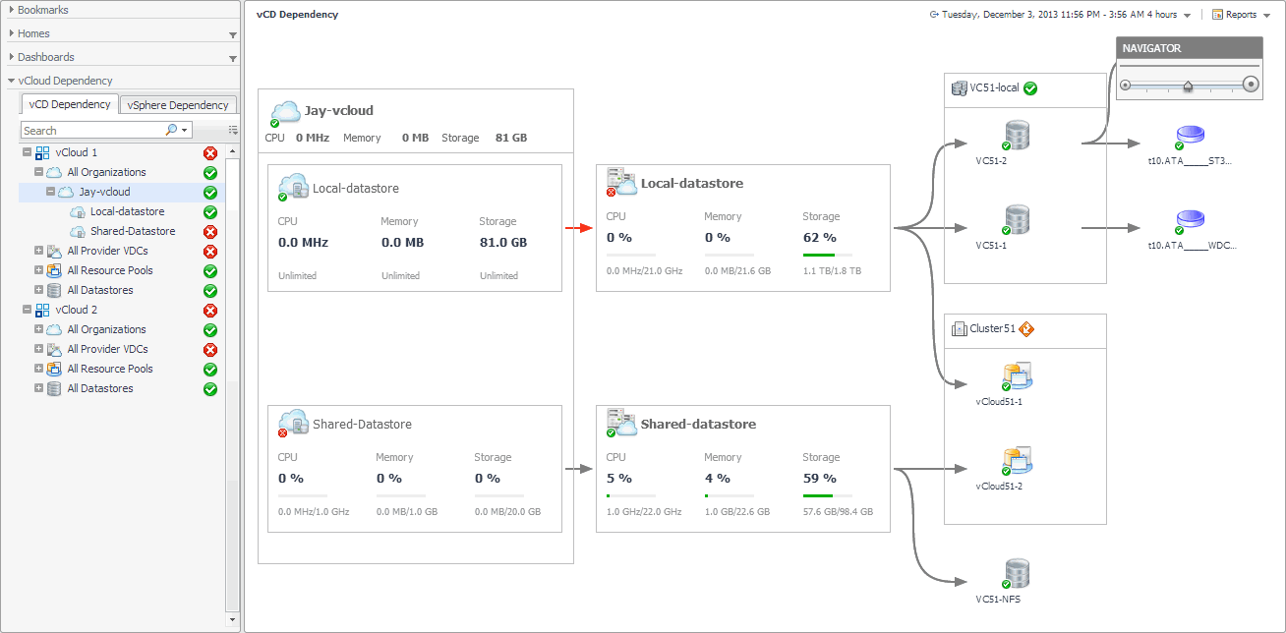Collapse the vCloud 1 tree node
This screenshot has height=633, width=1286.
click(x=27, y=152)
